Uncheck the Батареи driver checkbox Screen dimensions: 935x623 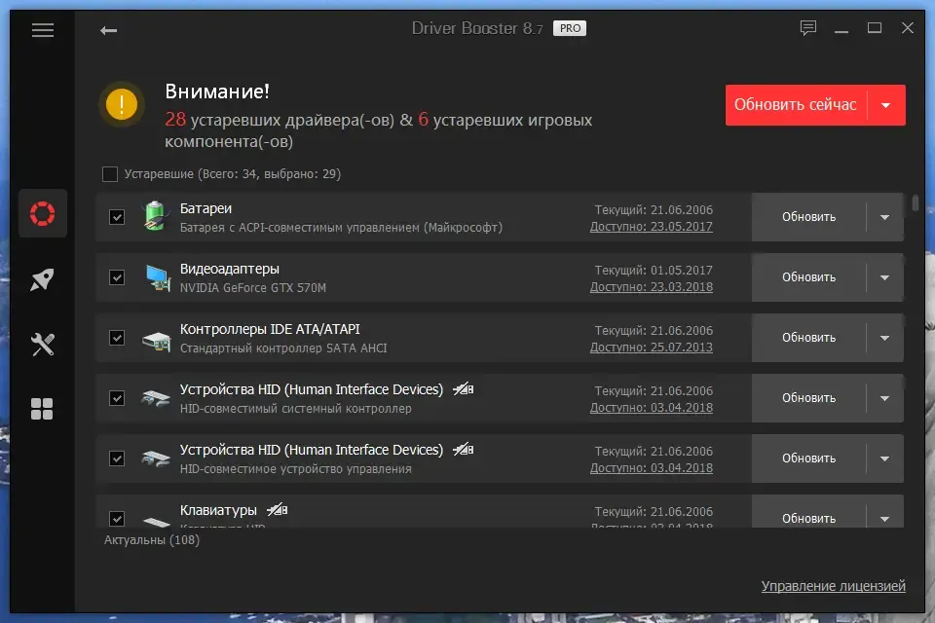pyautogui.click(x=117, y=217)
